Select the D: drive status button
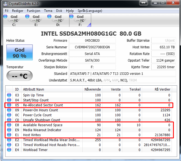 click(x=58, y=20)
